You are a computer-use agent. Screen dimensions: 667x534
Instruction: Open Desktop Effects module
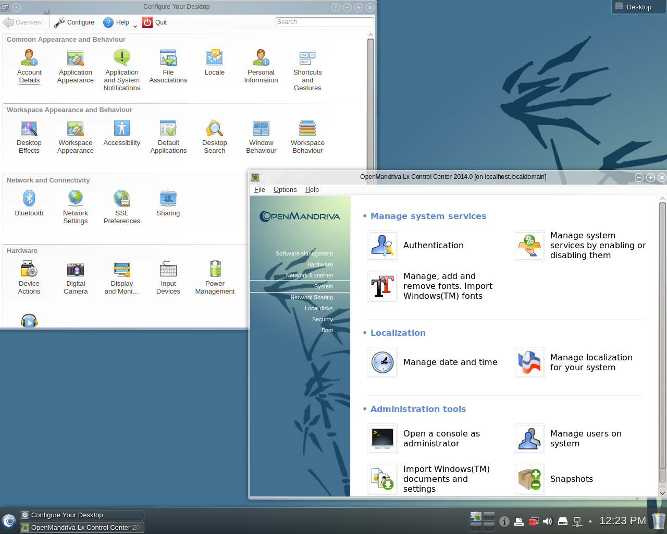(29, 137)
